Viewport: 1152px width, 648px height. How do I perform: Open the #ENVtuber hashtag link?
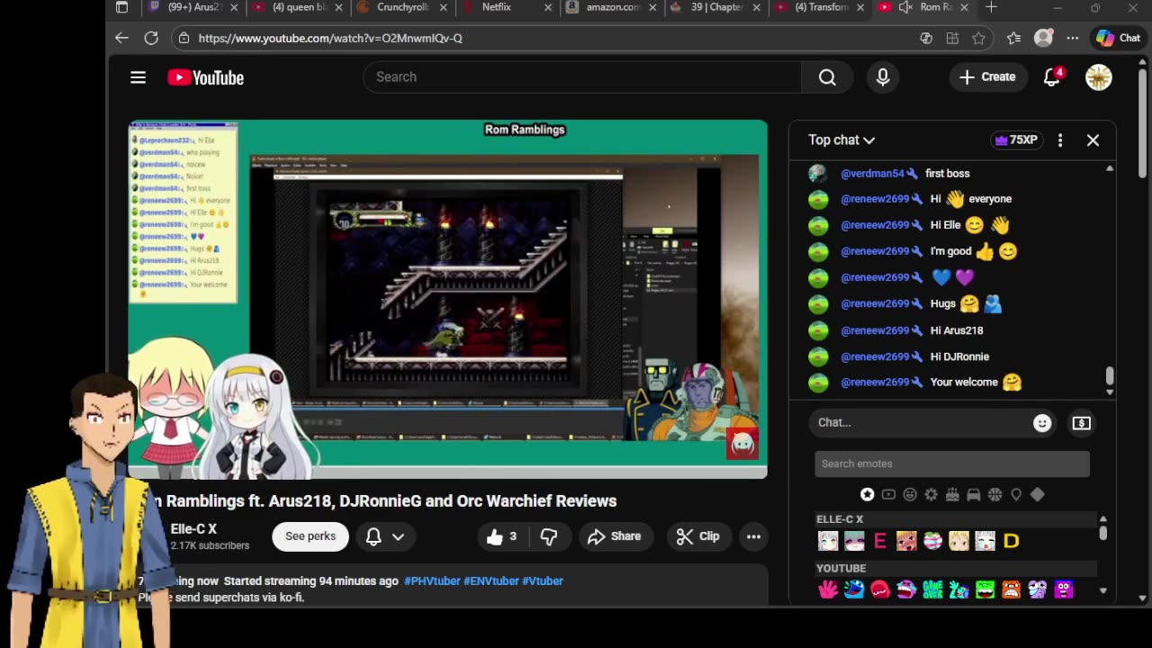tap(490, 581)
